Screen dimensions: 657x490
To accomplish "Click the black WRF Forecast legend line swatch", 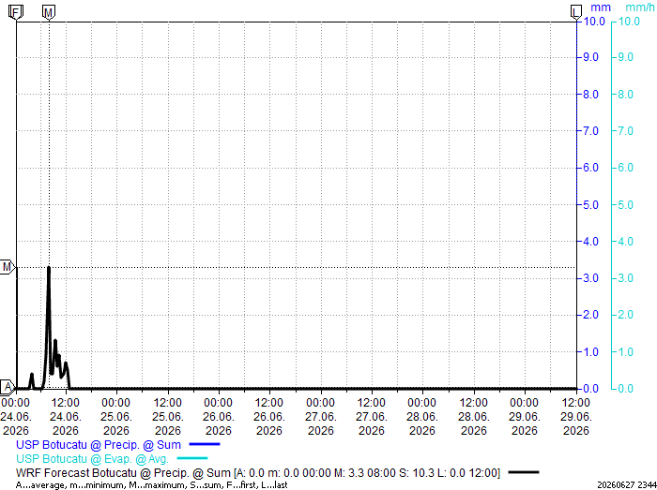I will click(524, 472).
